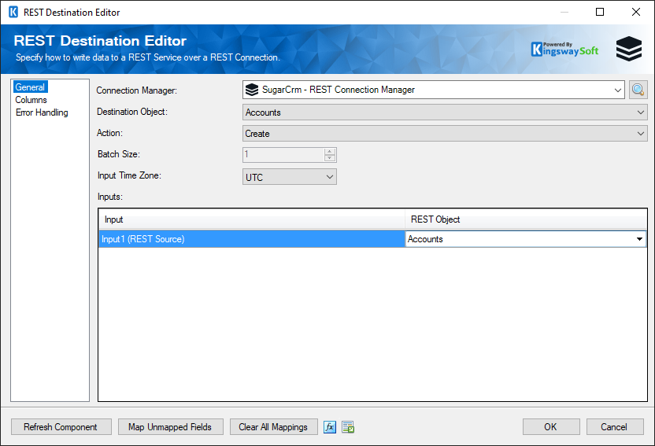Select the Input1 (REST Source) row
This screenshot has height=446, width=655.
[x=251, y=239]
